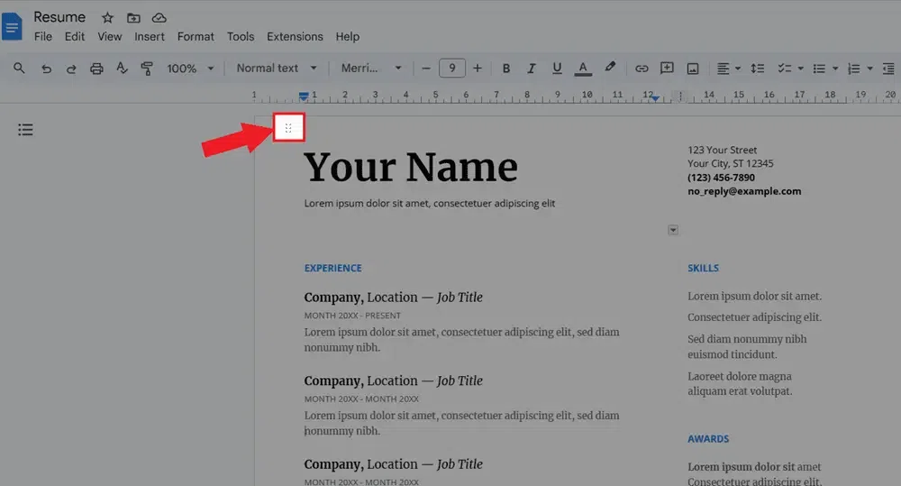This screenshot has height=486, width=901.
Task: Click the insert image icon
Action: click(x=693, y=69)
